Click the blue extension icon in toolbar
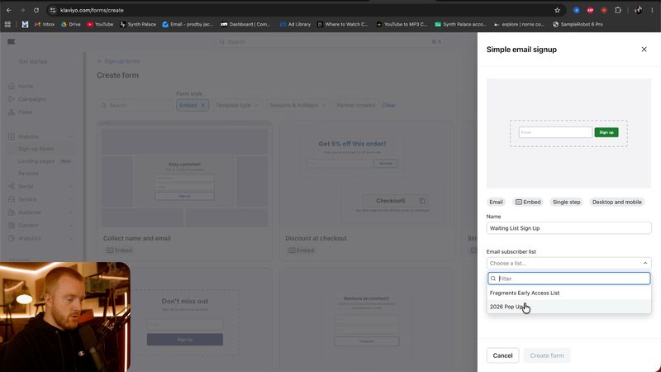The height and width of the screenshot is (372, 661). tap(576, 10)
